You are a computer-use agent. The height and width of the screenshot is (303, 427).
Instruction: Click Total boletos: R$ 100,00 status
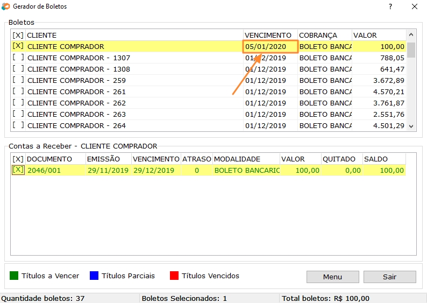click(325, 298)
